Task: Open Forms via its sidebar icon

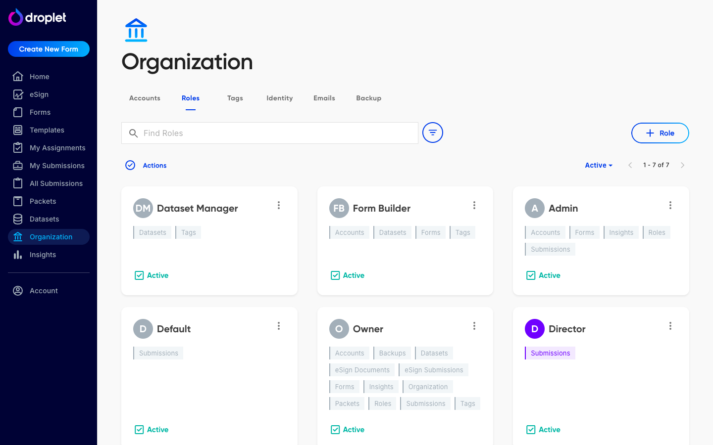Action: [x=18, y=112]
